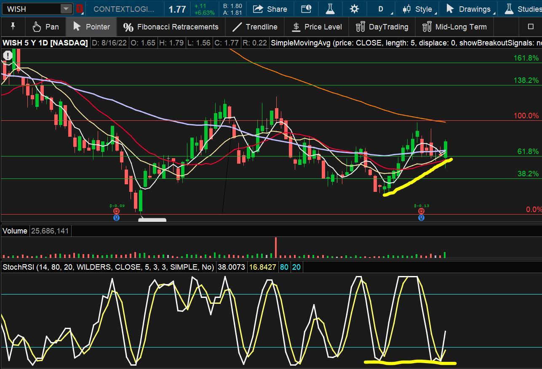The width and height of the screenshot is (542, 369).
Task: Open the Mid-Long Term drawing set
Action: (x=454, y=27)
